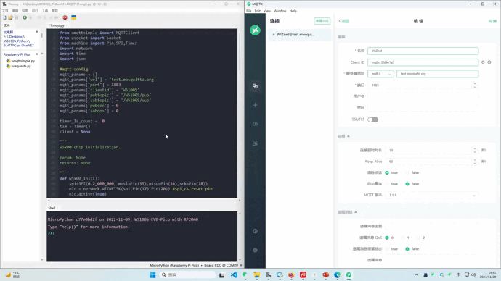Save file using Thonny toolbar disk icon

pos(16,17)
